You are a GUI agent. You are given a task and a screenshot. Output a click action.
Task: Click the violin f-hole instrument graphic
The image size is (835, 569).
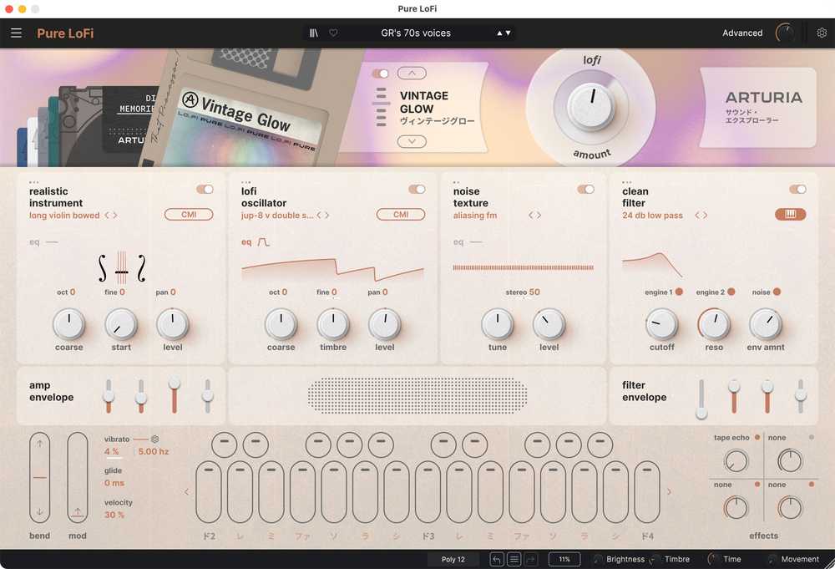tap(121, 267)
